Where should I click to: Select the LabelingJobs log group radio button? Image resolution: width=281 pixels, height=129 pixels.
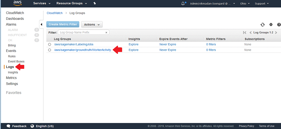click(50, 44)
